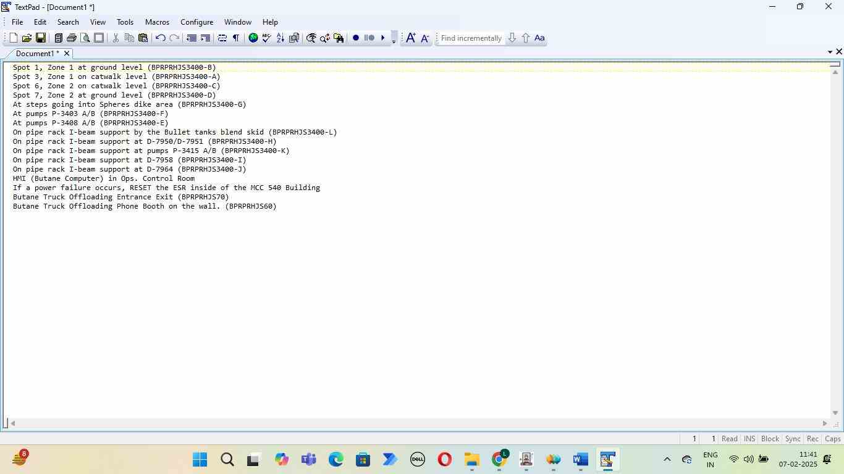Screen dimensions: 844x474
Task: Open the File menu
Action: coord(17,22)
